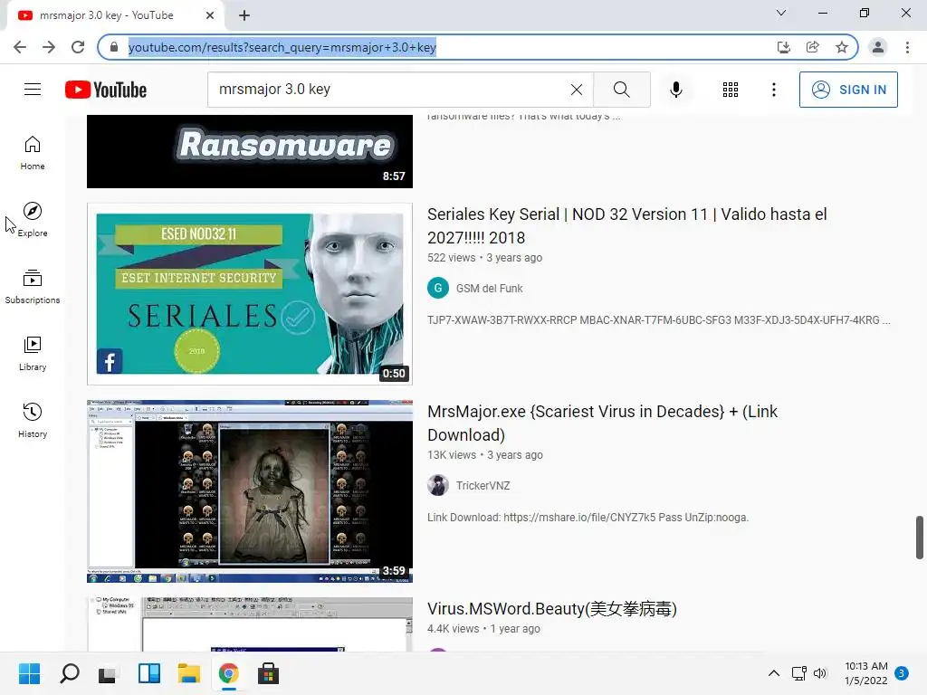Viewport: 927px width, 695px height.
Task: View site info padlock icon
Action: pyautogui.click(x=115, y=47)
